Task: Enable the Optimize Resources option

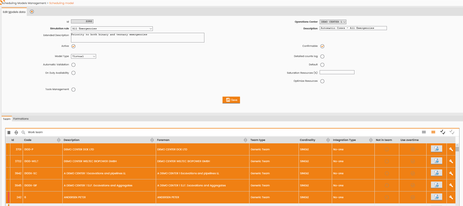Action: [x=322, y=81]
